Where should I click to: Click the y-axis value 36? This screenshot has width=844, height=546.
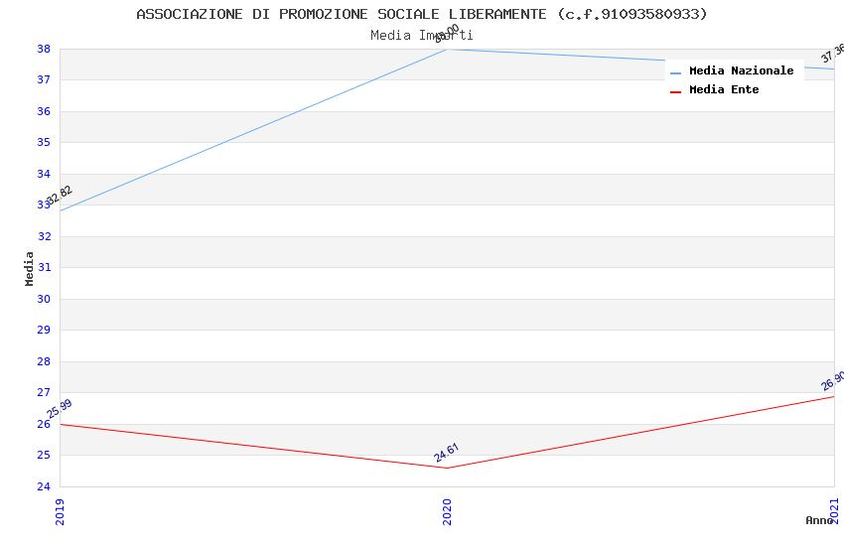(x=44, y=111)
